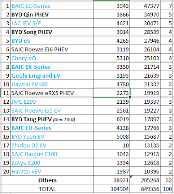The image size is (174, 194).
Task: Click the BYD Tang PHEV cell
Action: click(x=52, y=119)
